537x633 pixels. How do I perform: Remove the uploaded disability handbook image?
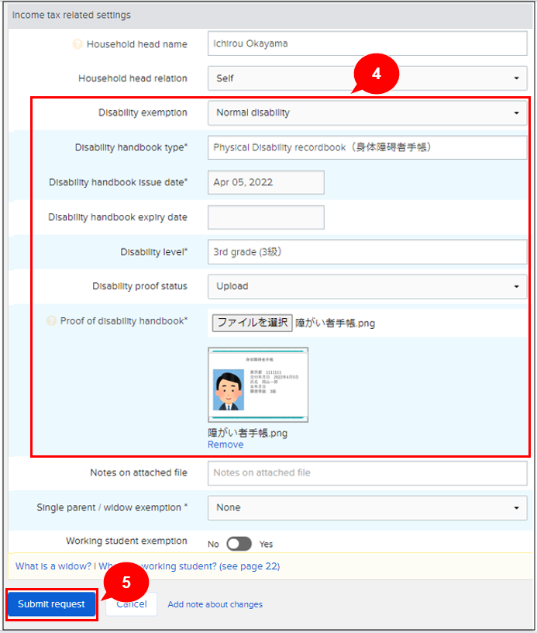(225, 444)
